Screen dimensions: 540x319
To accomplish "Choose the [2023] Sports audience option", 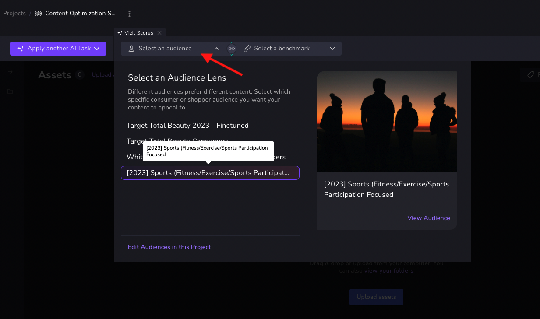I will click(210, 173).
